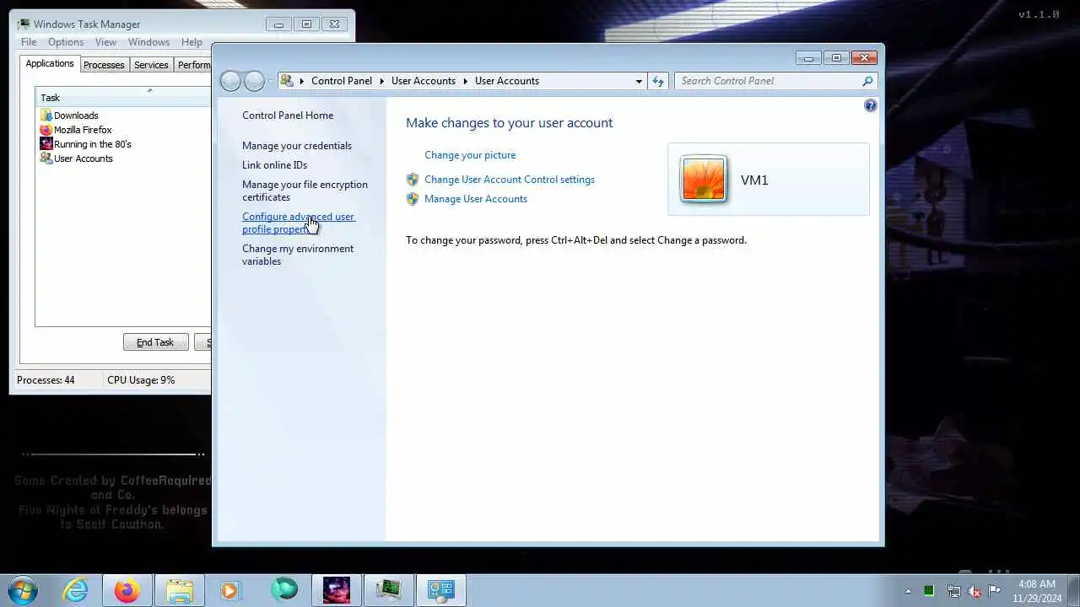Open Change my environment variables
Viewport: 1080px width, 607px height.
click(298, 255)
